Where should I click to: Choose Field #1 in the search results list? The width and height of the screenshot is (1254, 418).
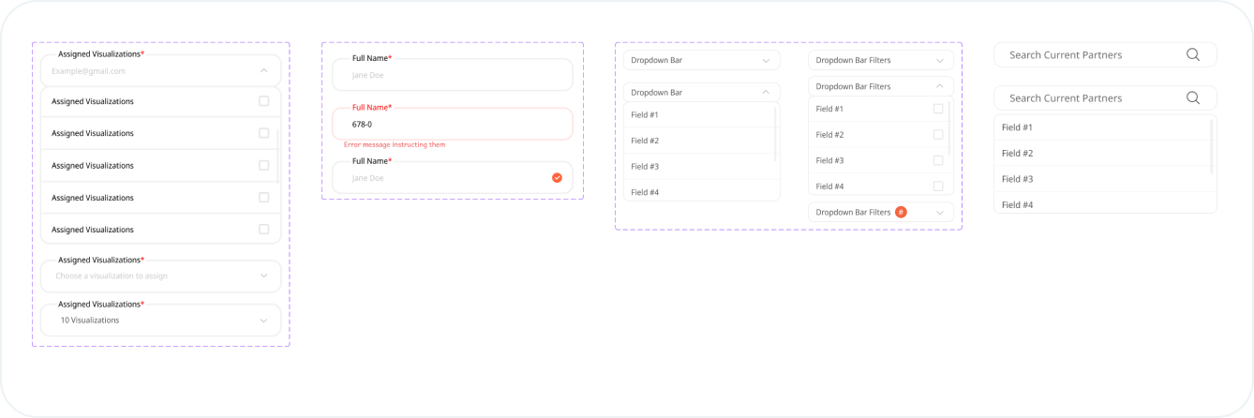click(x=1102, y=127)
